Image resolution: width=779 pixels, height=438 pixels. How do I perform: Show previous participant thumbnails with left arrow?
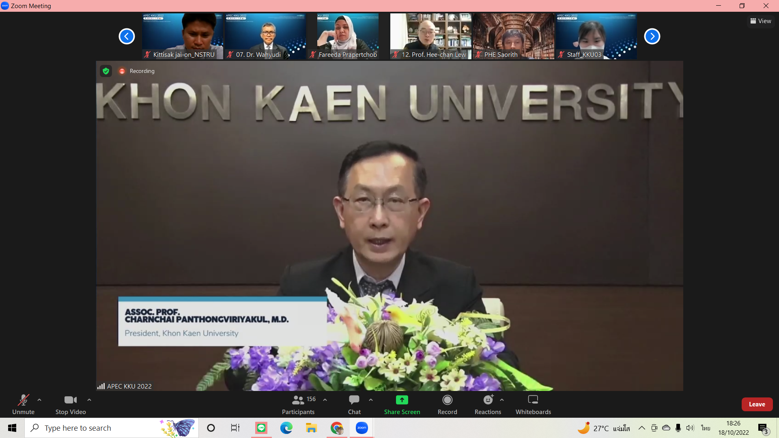127,36
